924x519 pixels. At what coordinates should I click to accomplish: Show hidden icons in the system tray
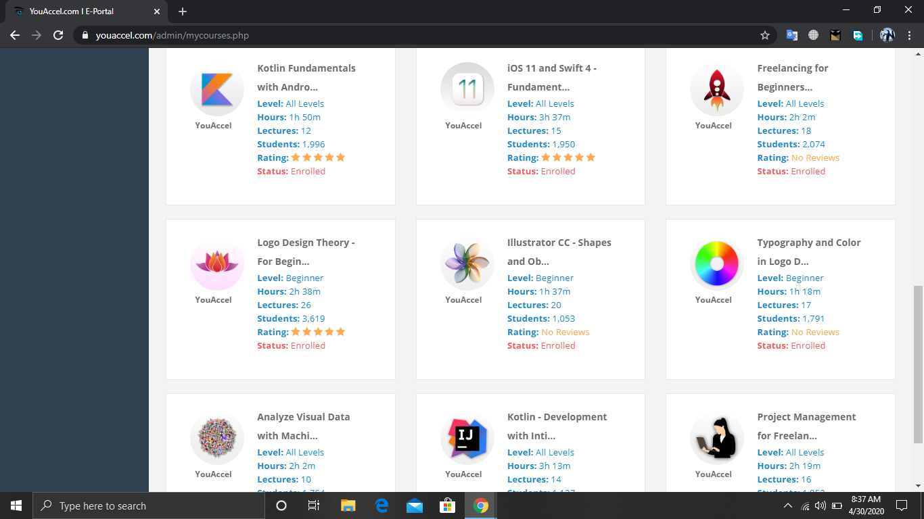coord(787,505)
